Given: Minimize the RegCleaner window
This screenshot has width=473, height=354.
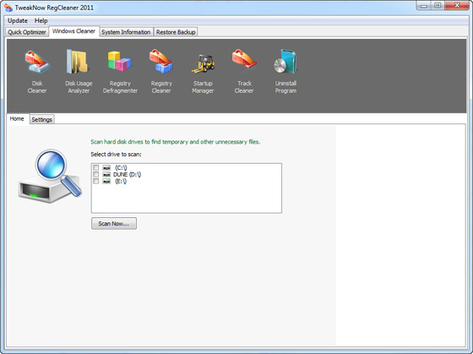Looking at the screenshot, I should (x=424, y=6).
